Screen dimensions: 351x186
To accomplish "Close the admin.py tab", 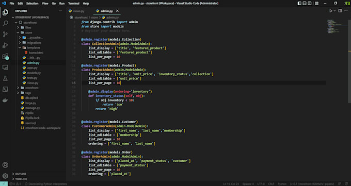I will tap(117, 11).
